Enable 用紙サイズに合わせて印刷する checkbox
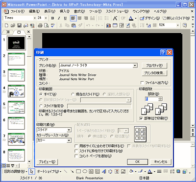This screenshot has width=196, height=182. point(99,146)
